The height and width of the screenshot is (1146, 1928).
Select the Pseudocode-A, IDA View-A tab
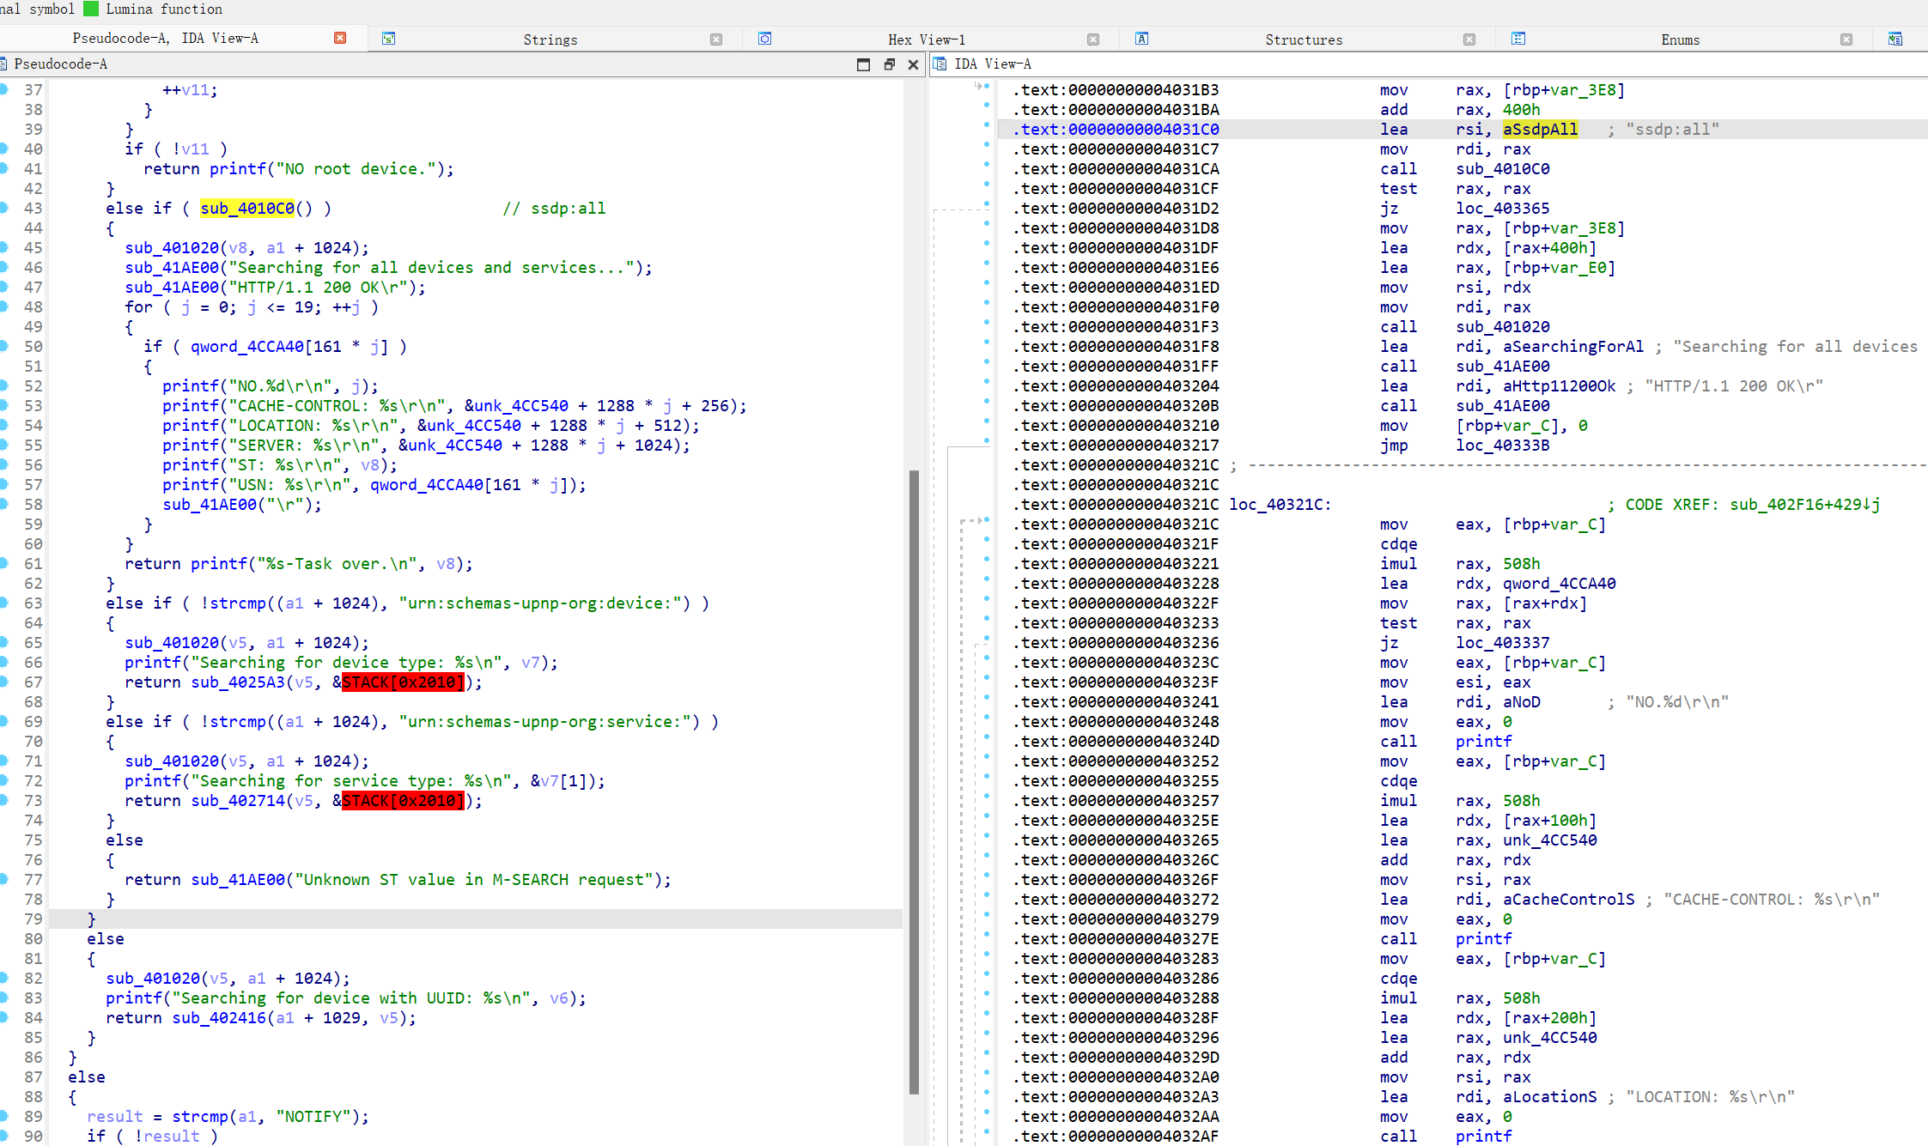pos(165,38)
